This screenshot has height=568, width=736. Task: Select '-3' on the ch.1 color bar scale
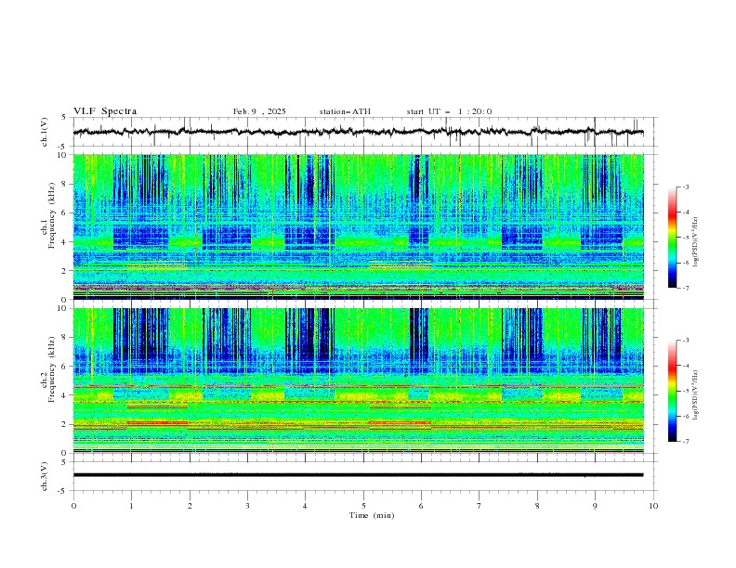click(686, 187)
